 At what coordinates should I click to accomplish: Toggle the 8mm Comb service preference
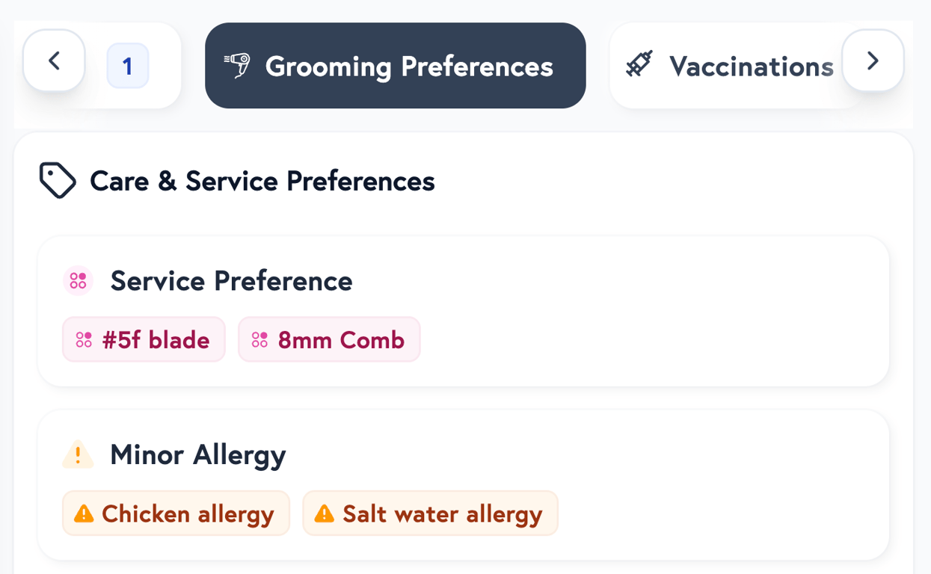click(329, 339)
